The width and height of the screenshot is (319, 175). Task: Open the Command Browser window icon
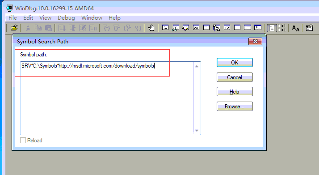258,27
